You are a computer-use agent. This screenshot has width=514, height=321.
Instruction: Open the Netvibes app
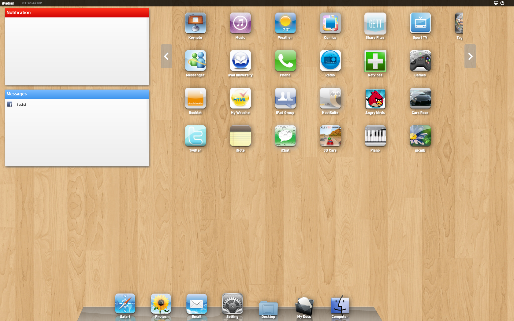375,61
